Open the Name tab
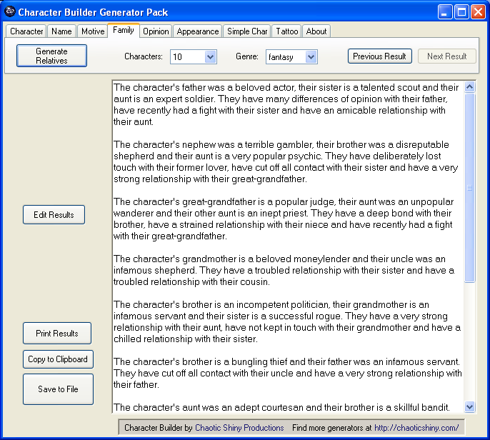Viewport: 490px width, 440px height. point(61,31)
